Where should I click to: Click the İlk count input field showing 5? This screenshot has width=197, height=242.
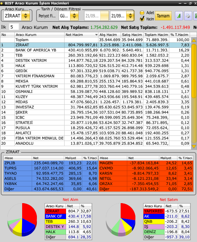(x=14, y=27)
